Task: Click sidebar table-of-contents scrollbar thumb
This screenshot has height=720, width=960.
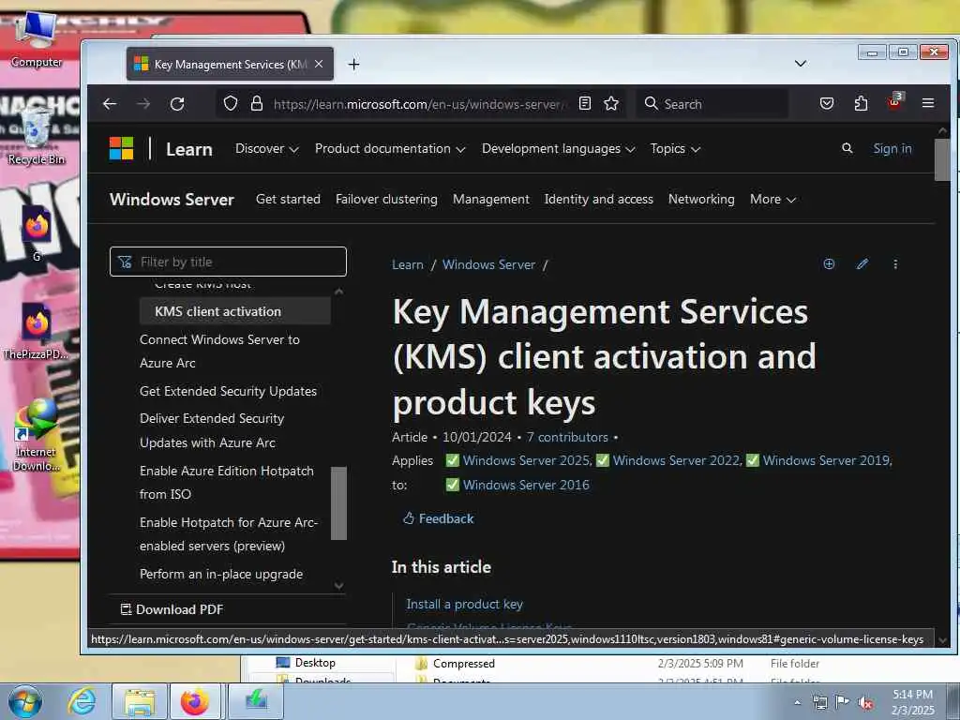Action: (x=338, y=503)
